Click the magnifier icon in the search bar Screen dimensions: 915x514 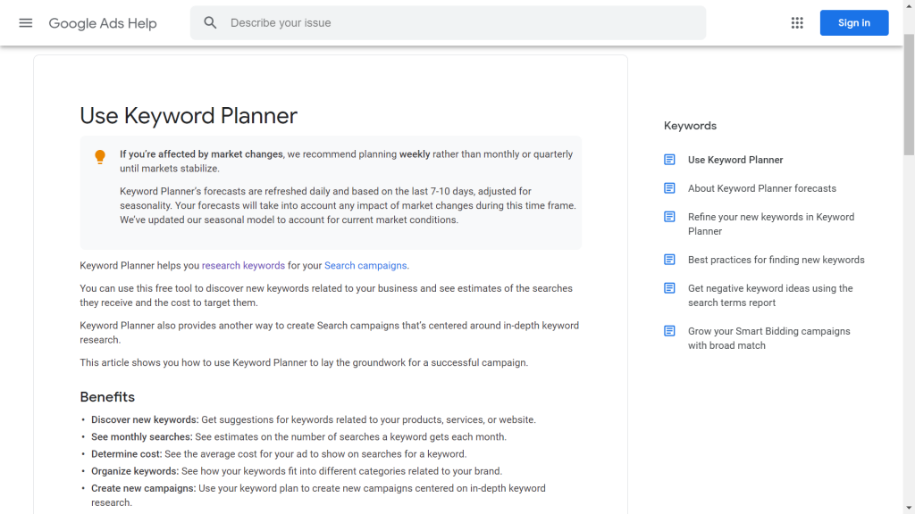210,22
